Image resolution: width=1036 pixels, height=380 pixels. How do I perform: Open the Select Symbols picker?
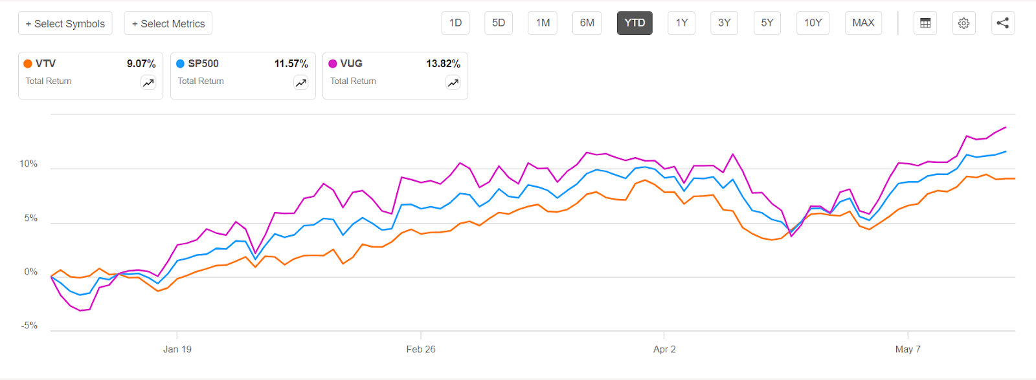point(65,23)
